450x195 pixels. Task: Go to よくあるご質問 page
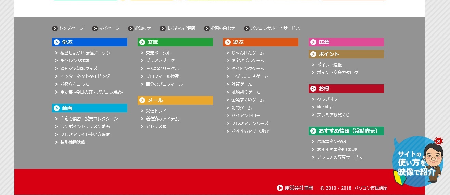point(181,28)
